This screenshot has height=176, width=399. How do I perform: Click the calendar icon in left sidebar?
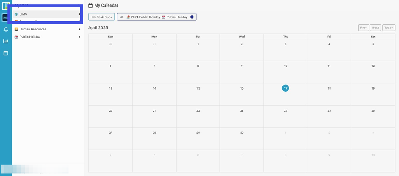tap(6, 53)
